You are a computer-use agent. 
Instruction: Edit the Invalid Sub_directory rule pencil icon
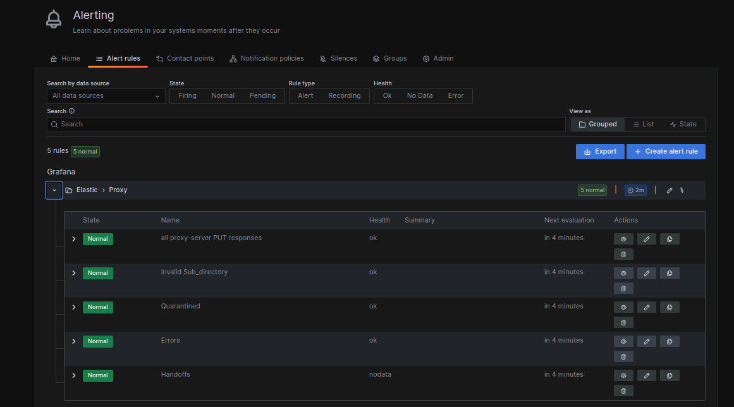646,273
